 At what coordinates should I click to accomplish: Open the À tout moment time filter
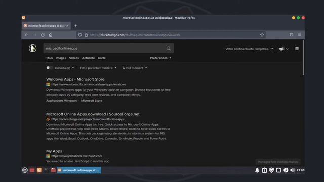point(135,68)
